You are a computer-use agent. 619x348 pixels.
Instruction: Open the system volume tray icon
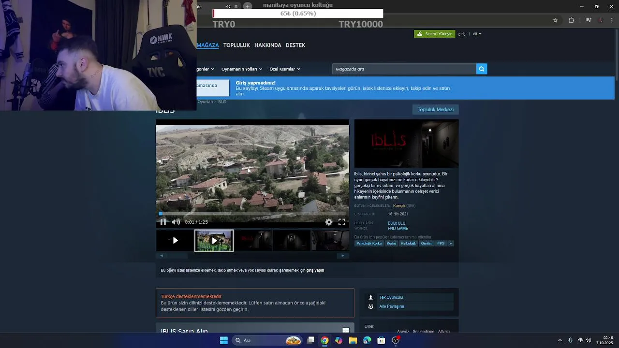589,340
